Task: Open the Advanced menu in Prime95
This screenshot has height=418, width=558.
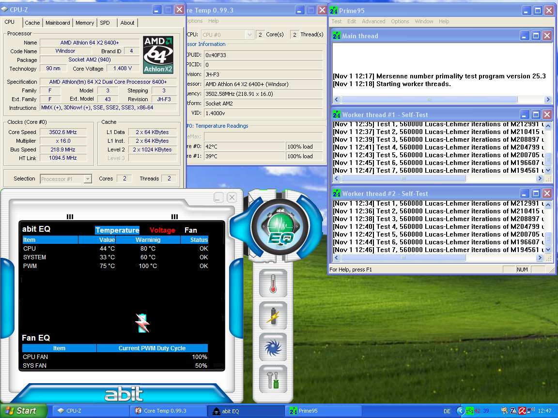Action: click(x=373, y=21)
